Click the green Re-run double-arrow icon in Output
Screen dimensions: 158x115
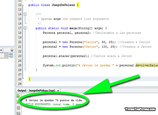click(x=18, y=96)
